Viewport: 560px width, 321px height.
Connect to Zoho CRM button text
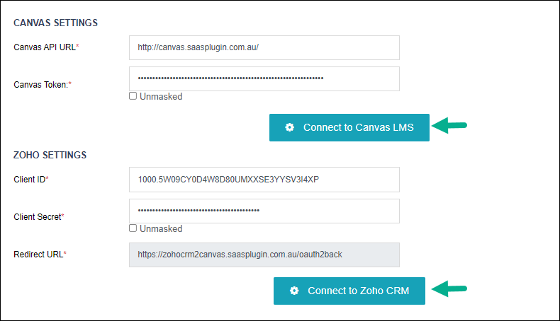[359, 291]
